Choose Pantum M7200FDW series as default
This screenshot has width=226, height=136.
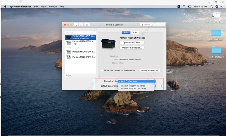136,88
